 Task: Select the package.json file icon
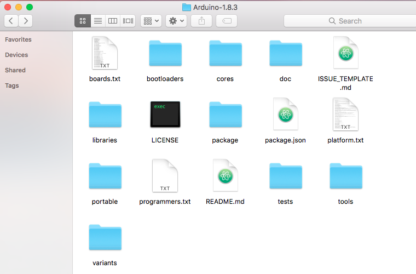286,114
